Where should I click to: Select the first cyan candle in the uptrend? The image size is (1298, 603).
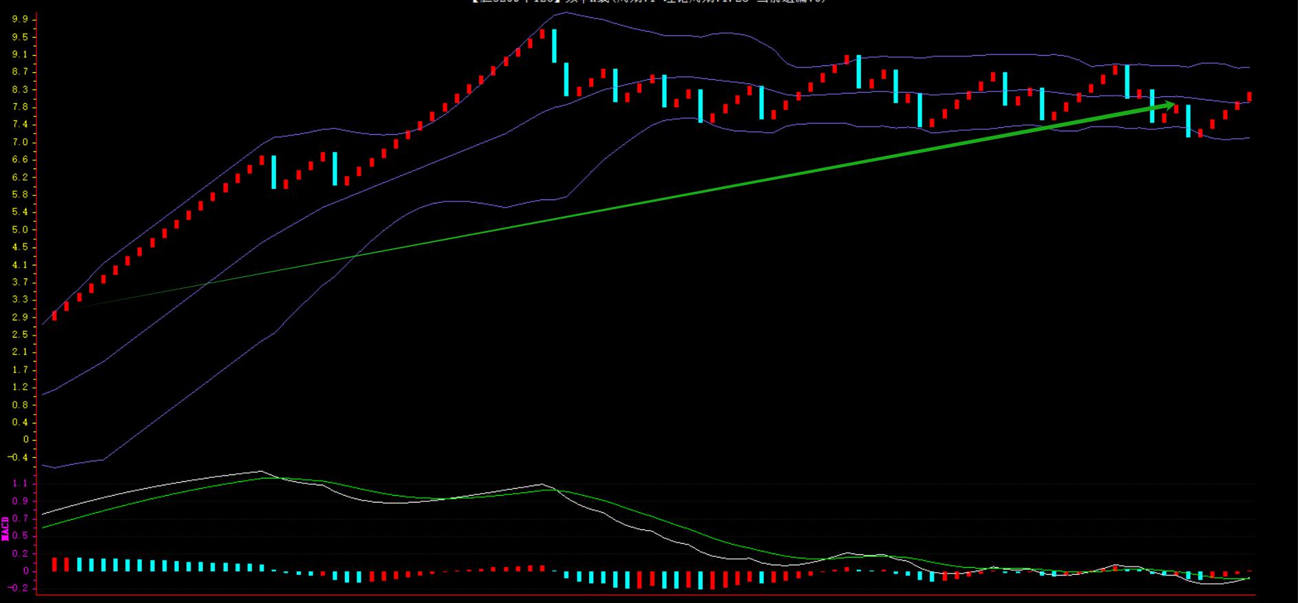(274, 172)
